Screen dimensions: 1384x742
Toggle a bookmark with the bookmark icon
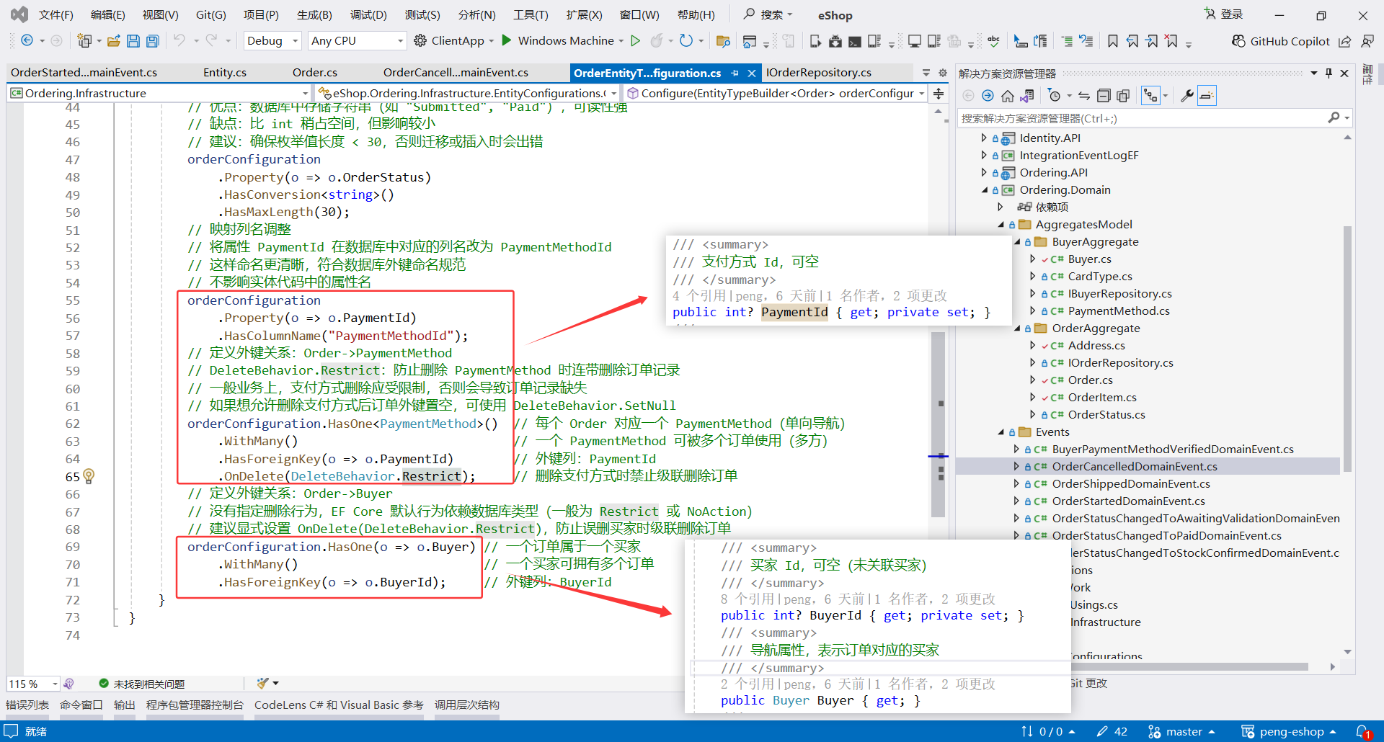[1112, 41]
